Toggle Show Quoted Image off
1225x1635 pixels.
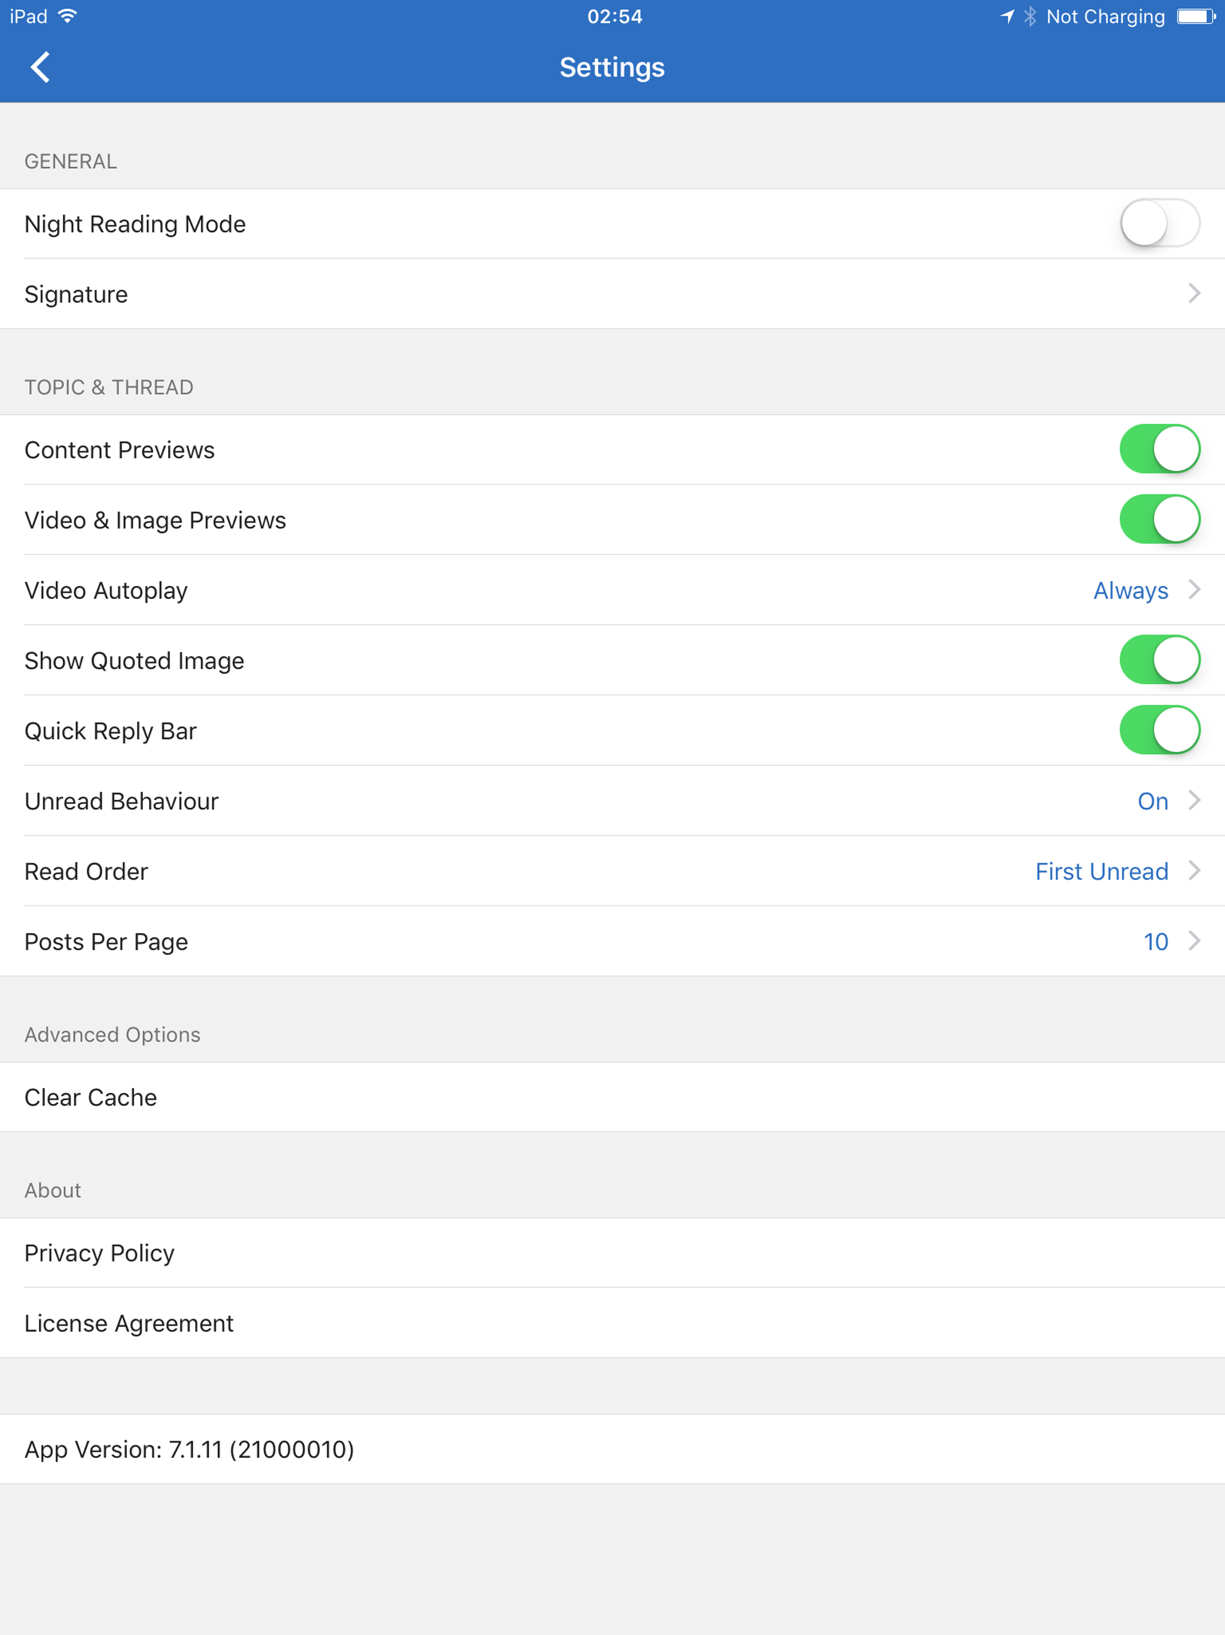[1159, 660]
